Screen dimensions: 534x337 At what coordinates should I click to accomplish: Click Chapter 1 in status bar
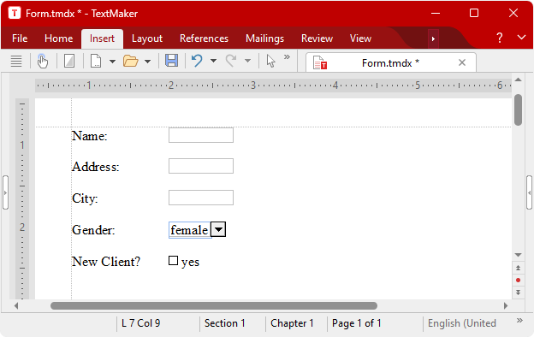pyautogui.click(x=292, y=323)
